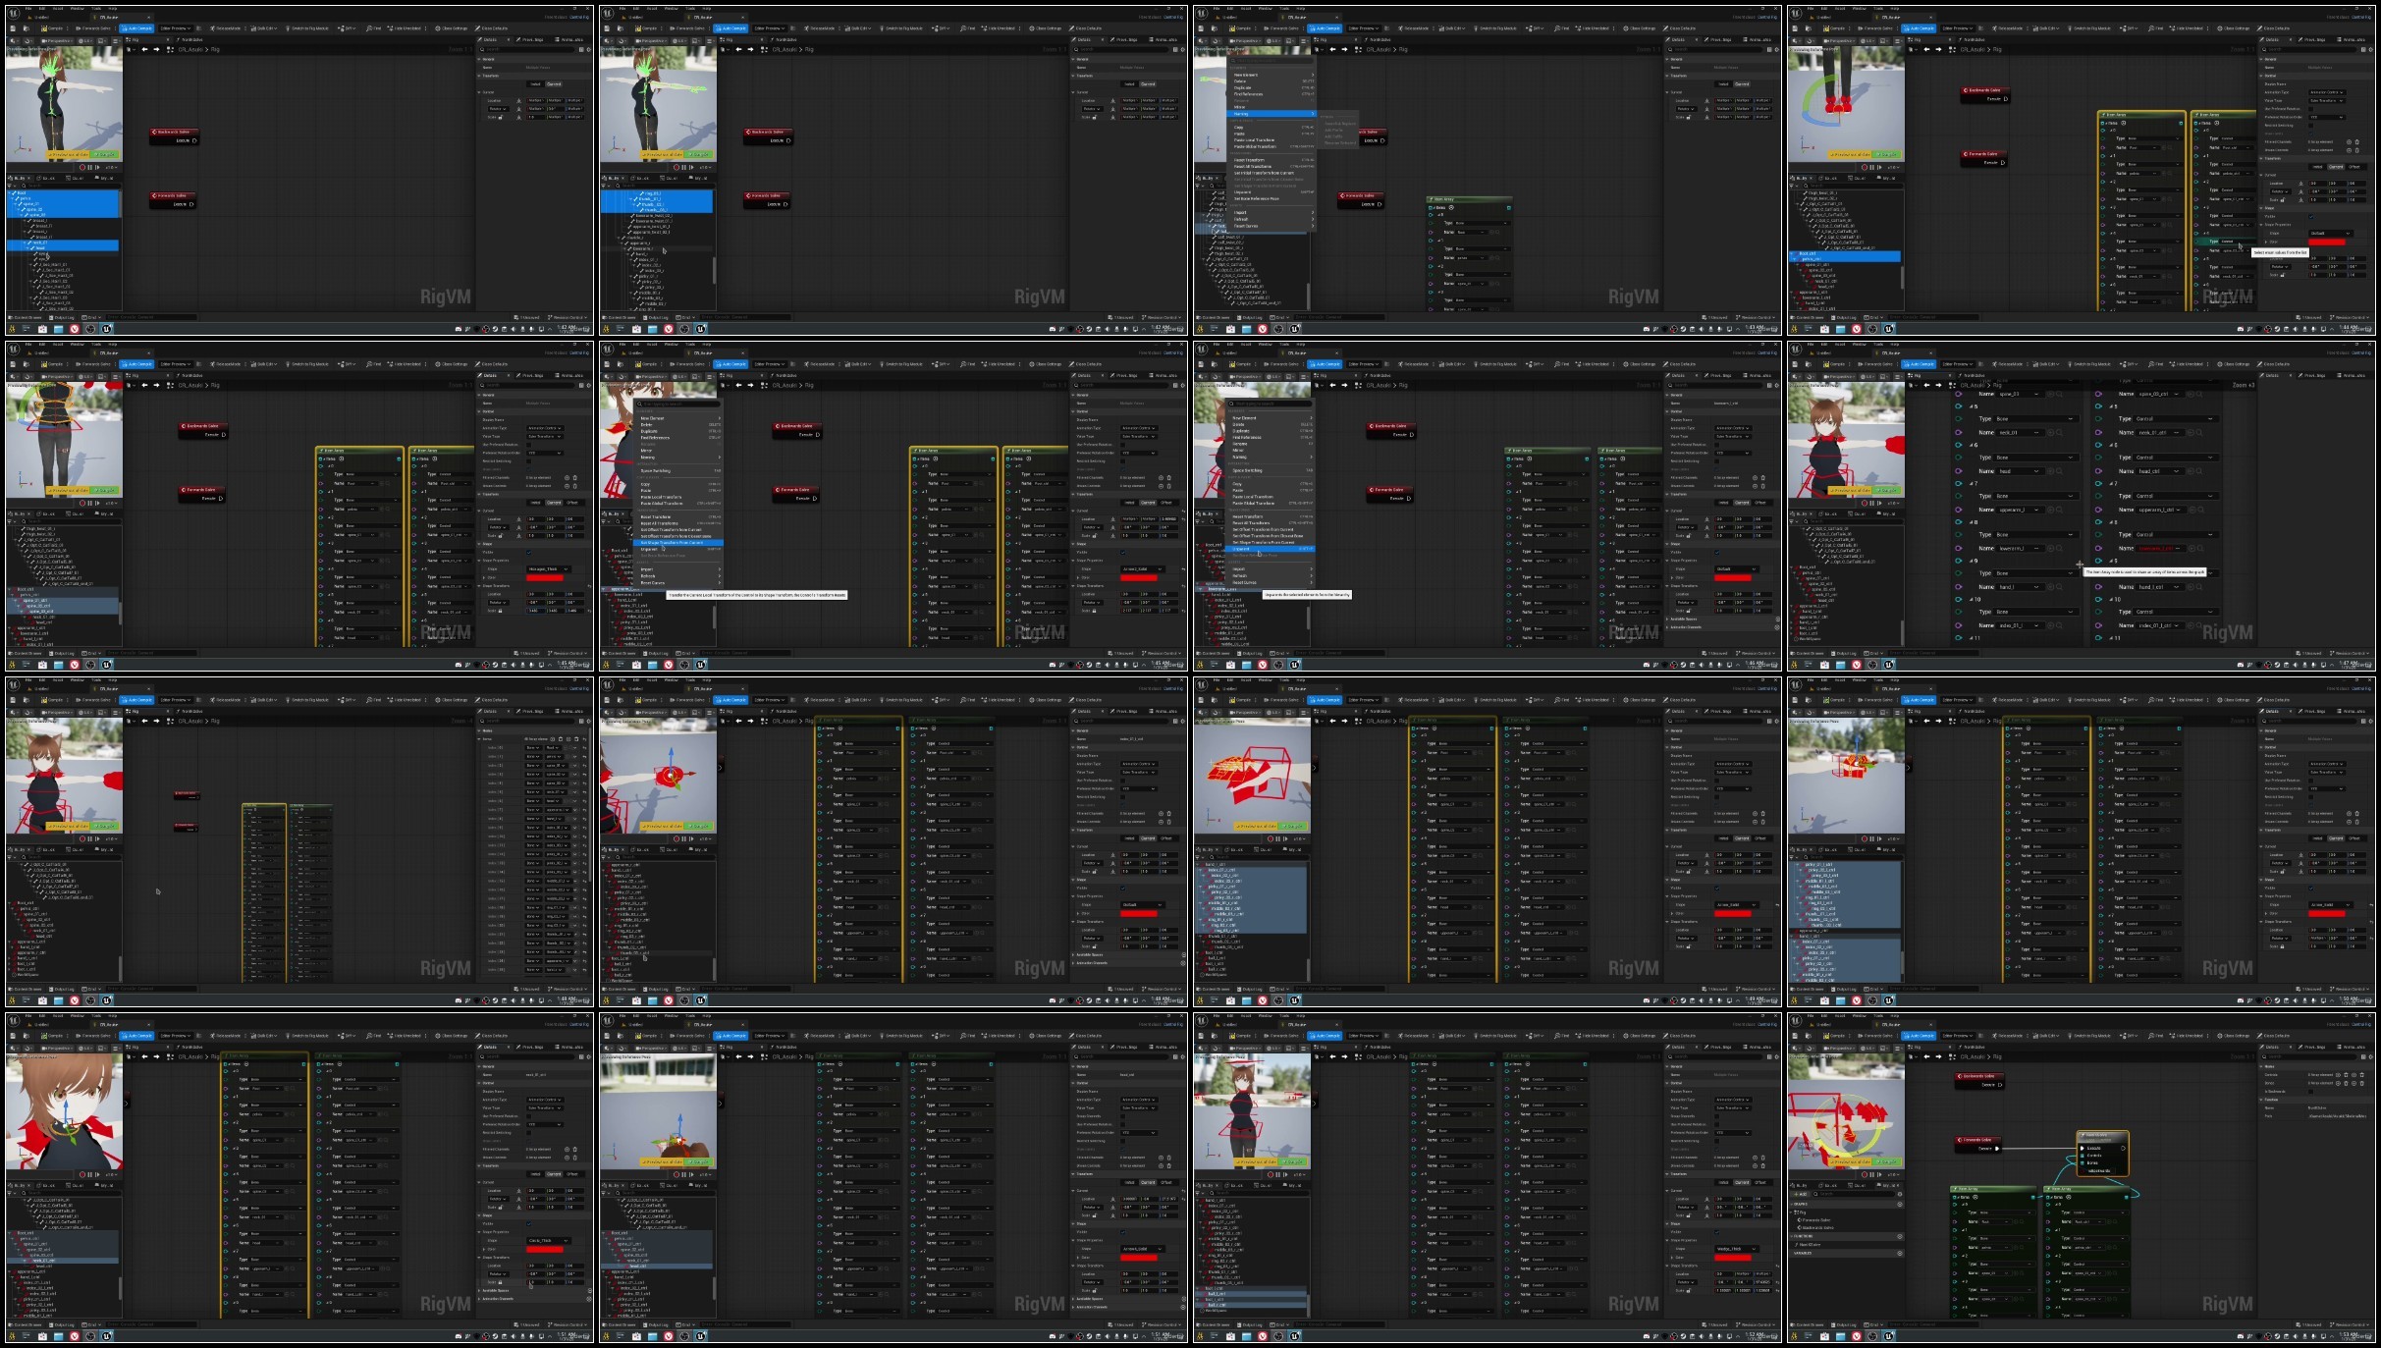Image resolution: width=2381 pixels, height=1348 pixels.
Task: Click the New IKSolve function icon in Functions list
Action: point(1797,1245)
